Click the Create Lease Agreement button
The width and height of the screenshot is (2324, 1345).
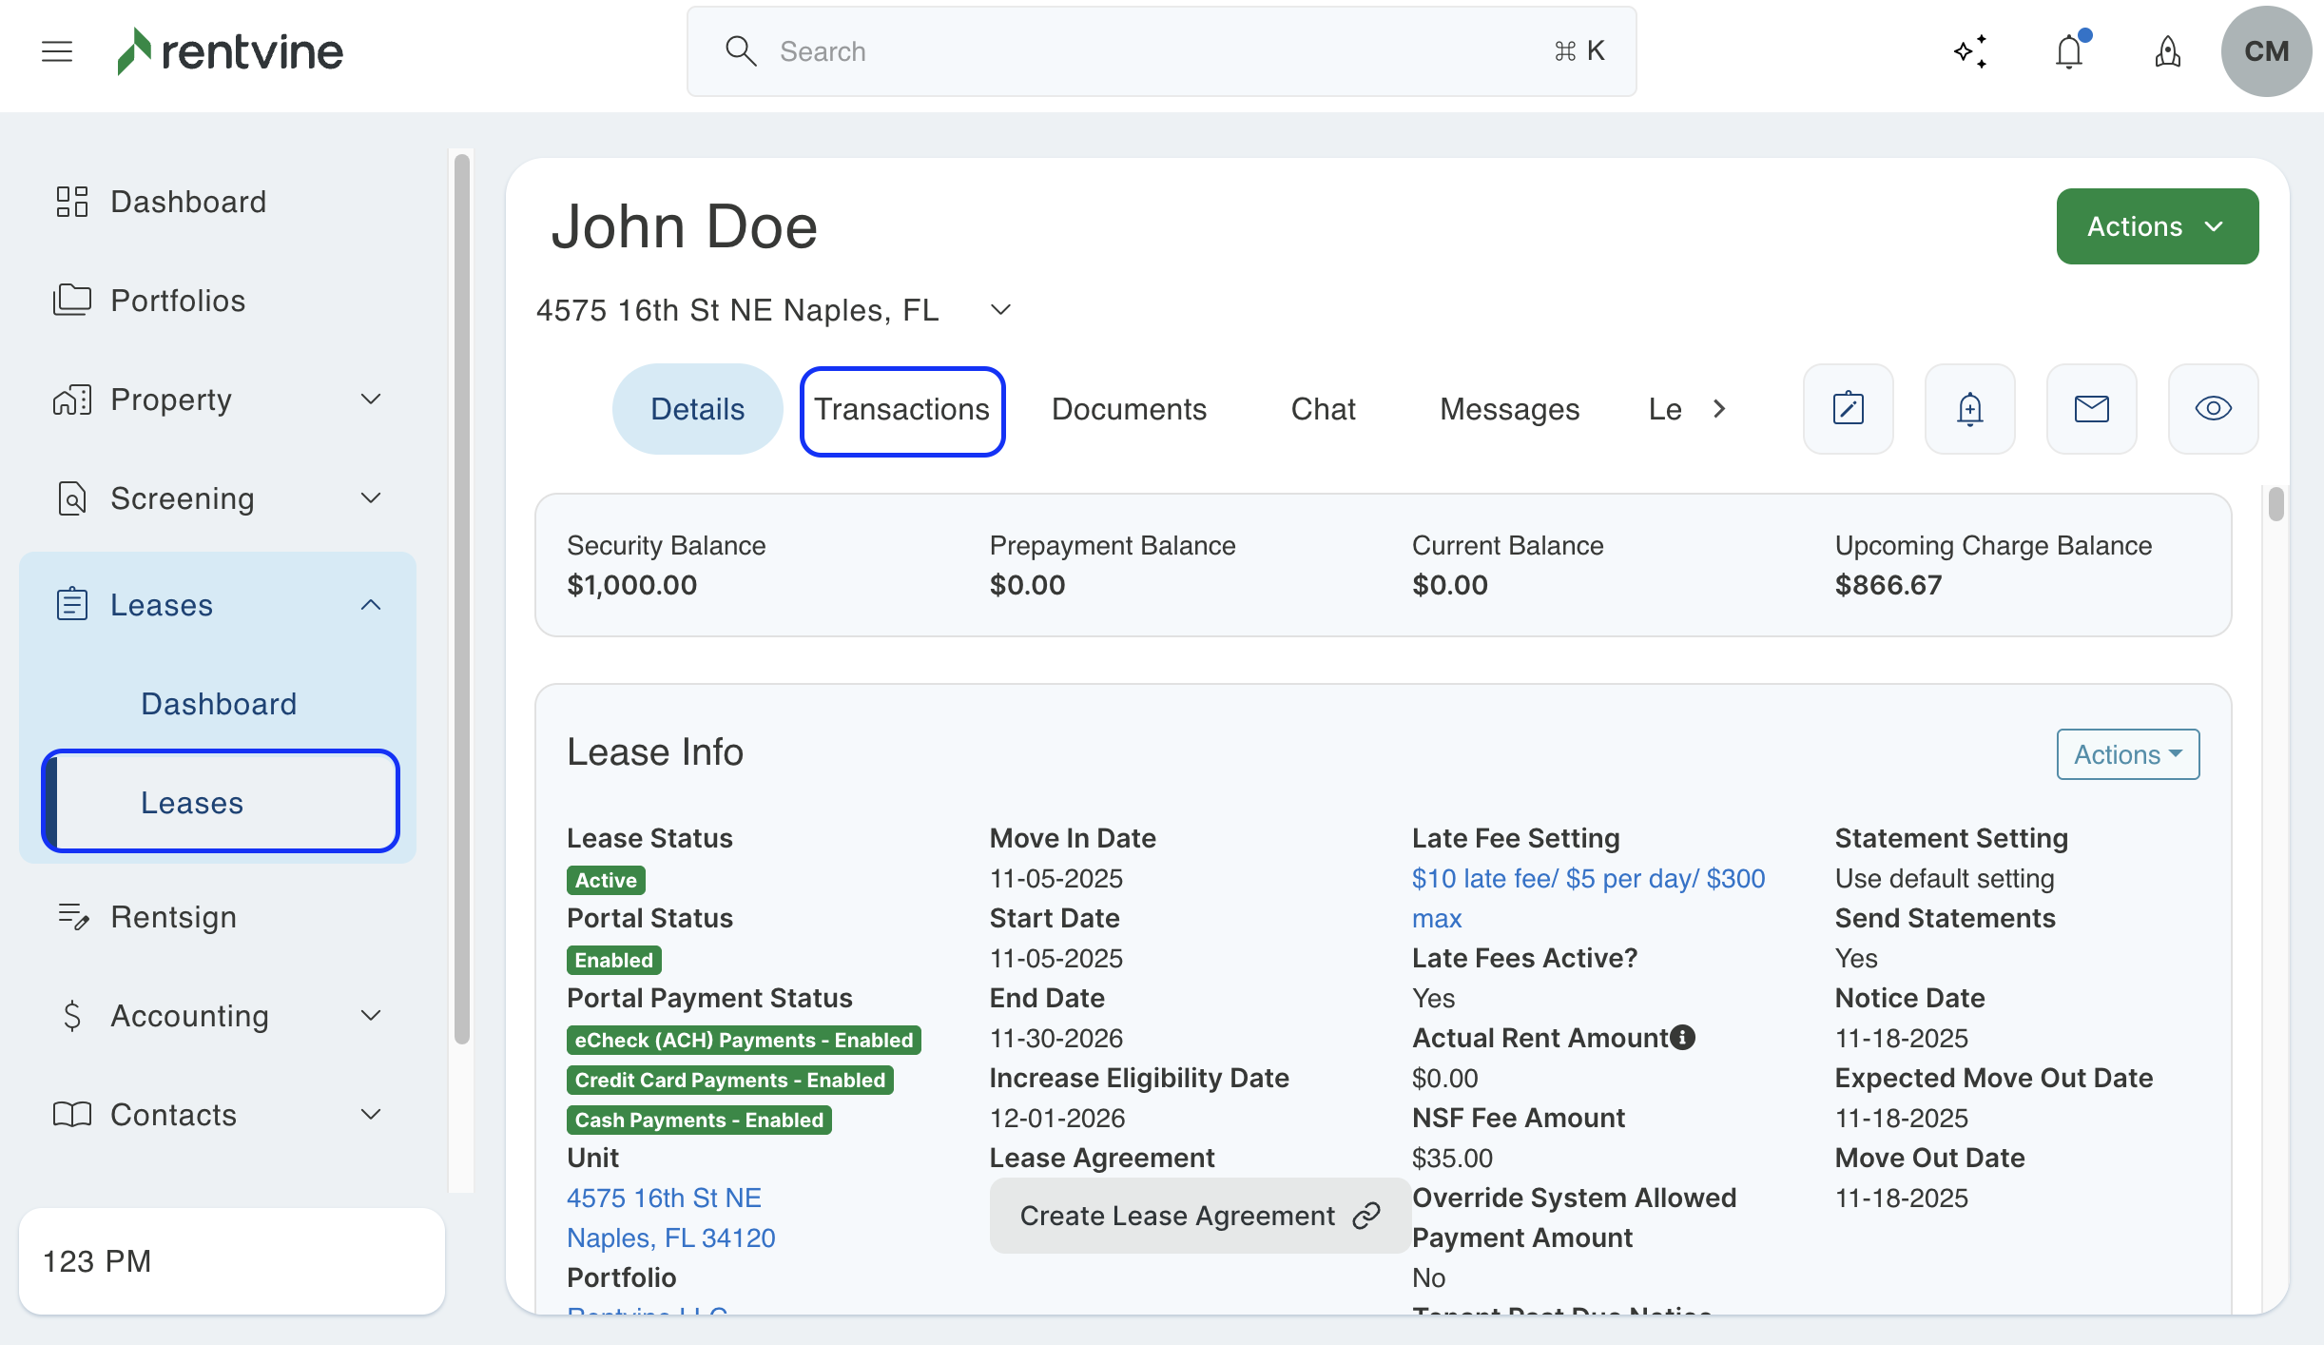(x=1198, y=1216)
